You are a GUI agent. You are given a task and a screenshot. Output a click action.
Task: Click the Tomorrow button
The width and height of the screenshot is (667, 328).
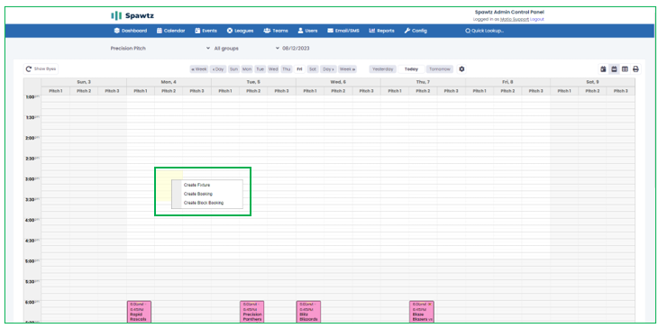[x=440, y=68]
